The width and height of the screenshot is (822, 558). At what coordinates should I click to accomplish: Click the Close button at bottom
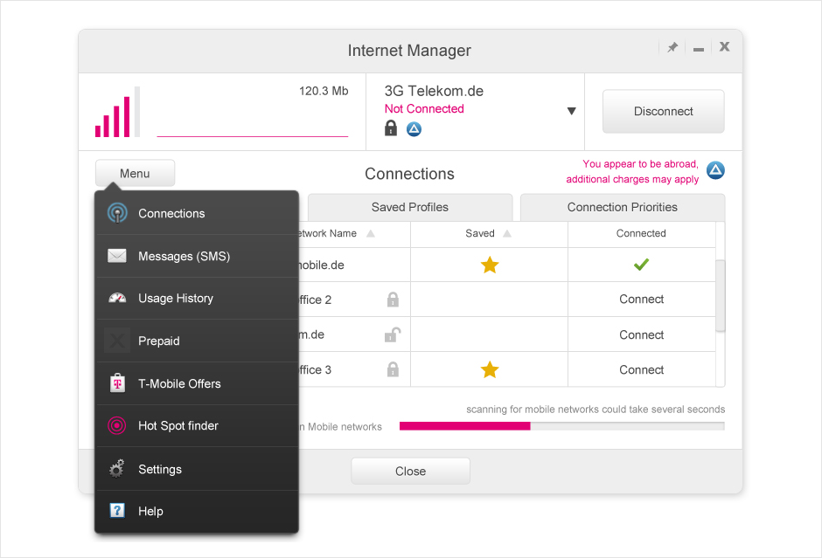pos(410,471)
